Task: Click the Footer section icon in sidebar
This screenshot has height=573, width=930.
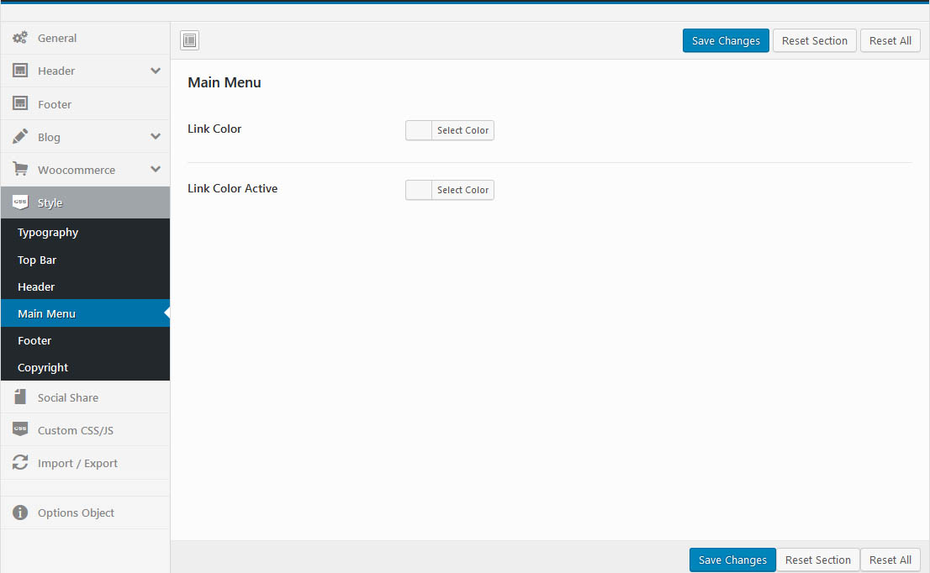Action: tap(20, 103)
